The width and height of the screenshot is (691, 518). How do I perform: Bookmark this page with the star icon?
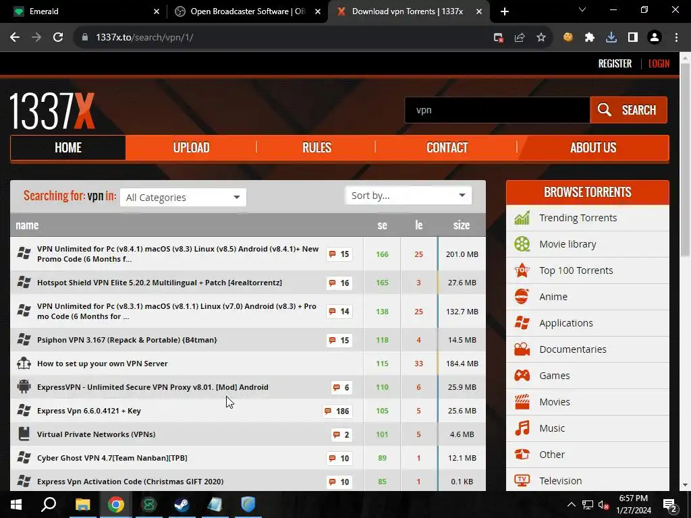tap(541, 38)
